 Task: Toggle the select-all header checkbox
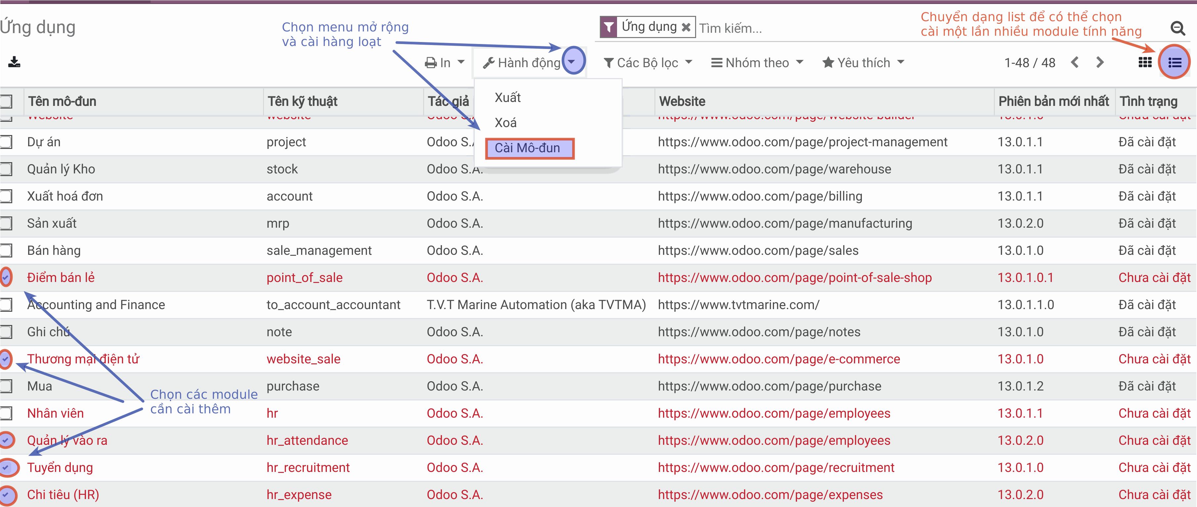[6, 101]
